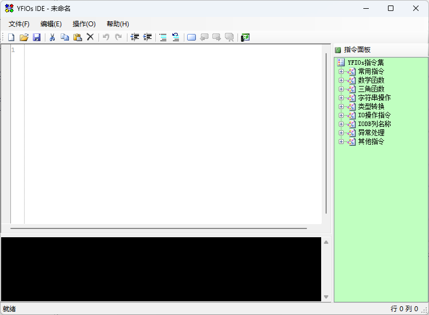Viewport: 429px width, 315px height.
Task: Click the output panel's scroll down arrow
Action: 327,297
